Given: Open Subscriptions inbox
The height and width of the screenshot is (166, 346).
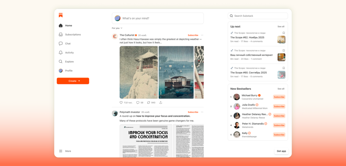Looking at the screenshot, I should (73, 35).
